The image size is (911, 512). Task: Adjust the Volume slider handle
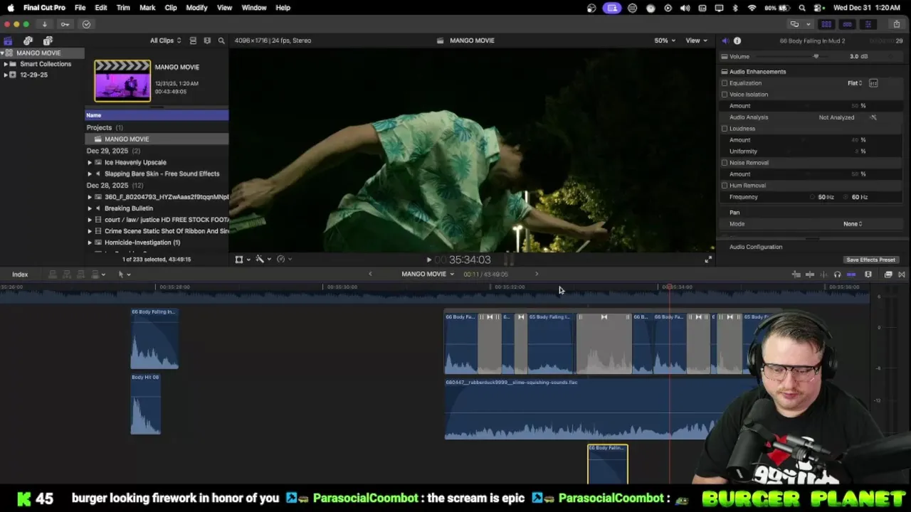point(816,57)
